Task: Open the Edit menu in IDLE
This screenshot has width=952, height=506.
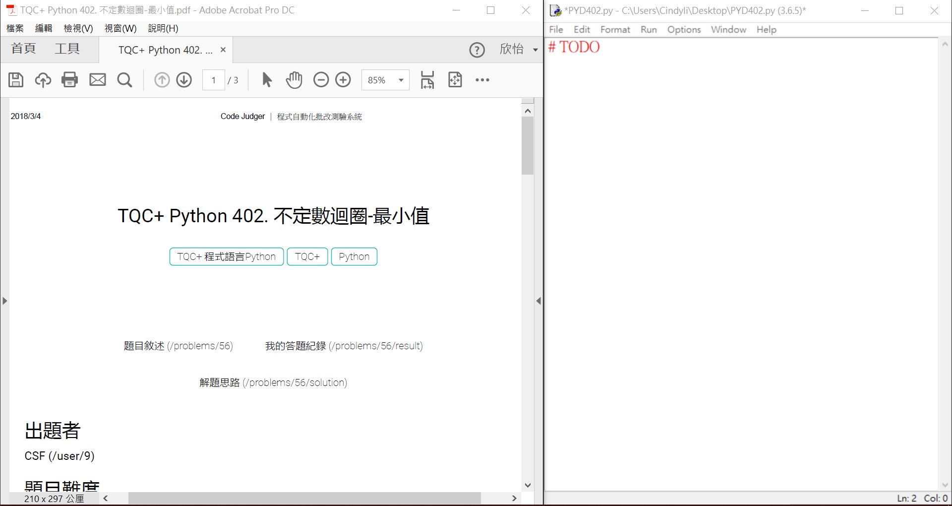Action: coord(582,29)
